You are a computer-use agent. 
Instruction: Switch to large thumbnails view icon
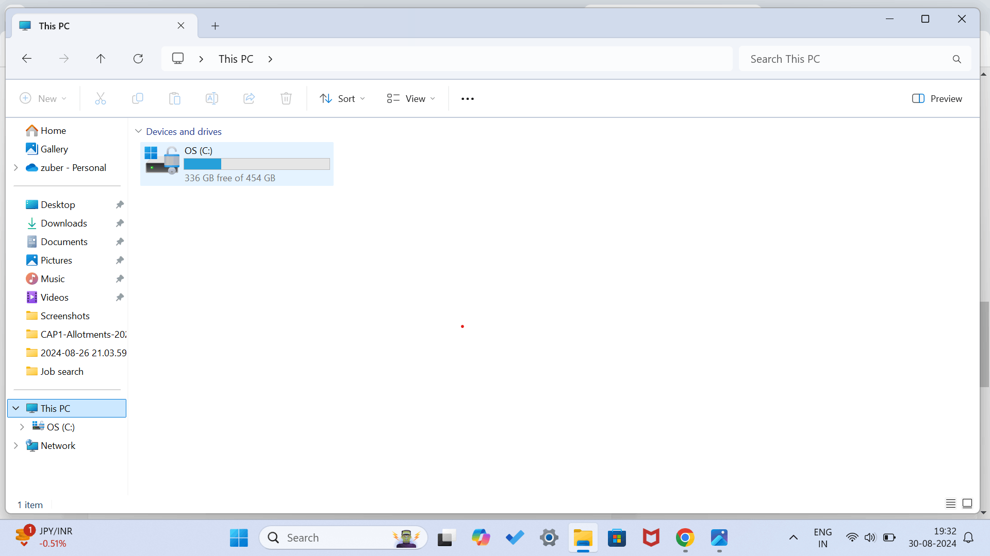(967, 503)
